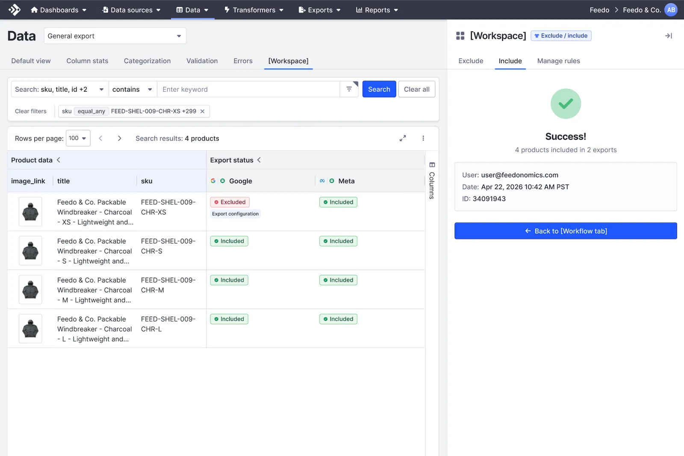Go to next results page

coord(120,138)
